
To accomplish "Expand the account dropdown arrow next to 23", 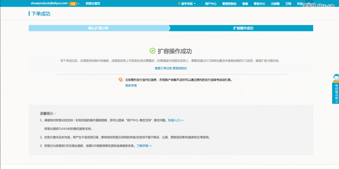I will (78, 4).
